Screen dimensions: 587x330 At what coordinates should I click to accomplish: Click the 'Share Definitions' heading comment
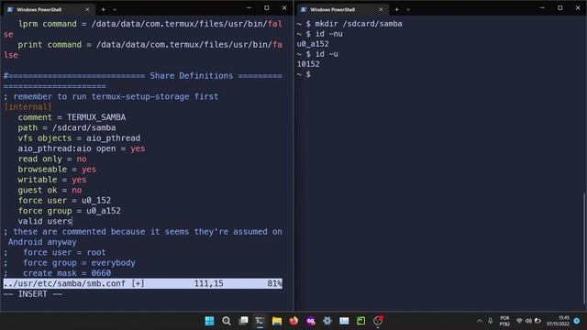click(x=192, y=75)
